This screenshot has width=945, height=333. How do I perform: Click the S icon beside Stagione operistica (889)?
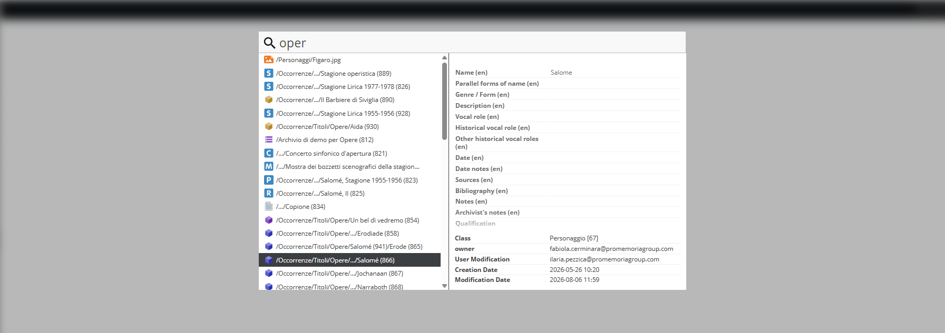tap(269, 73)
